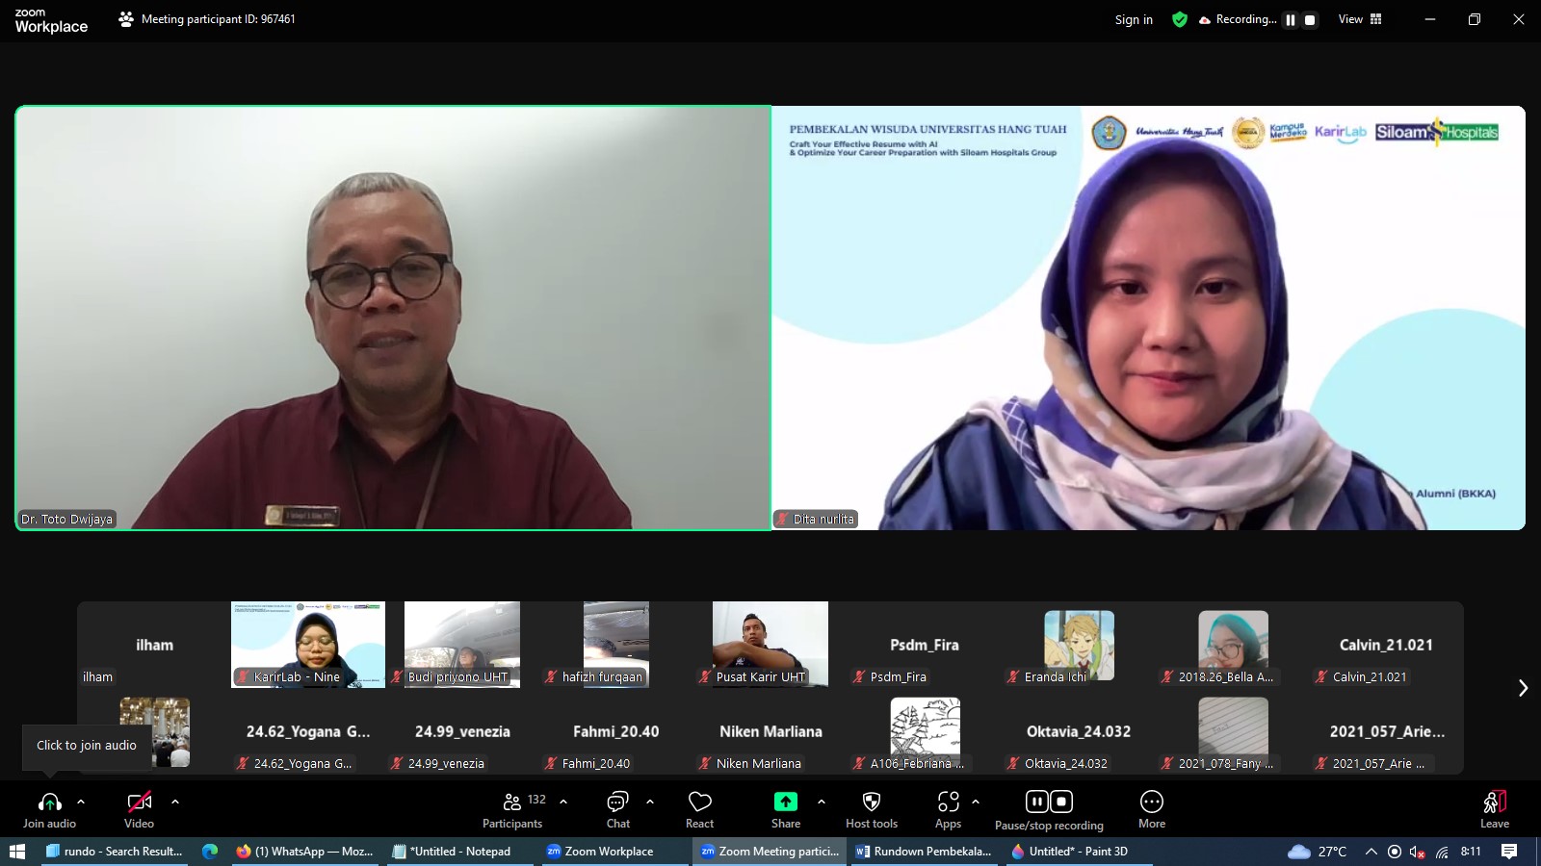Click the React heart icon

[x=699, y=802]
